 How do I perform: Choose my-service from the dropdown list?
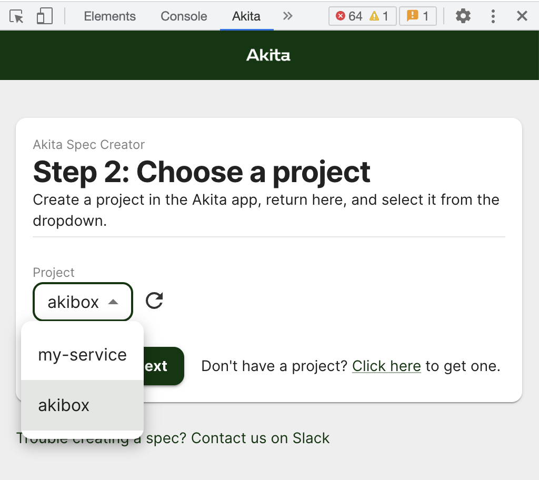click(x=83, y=355)
